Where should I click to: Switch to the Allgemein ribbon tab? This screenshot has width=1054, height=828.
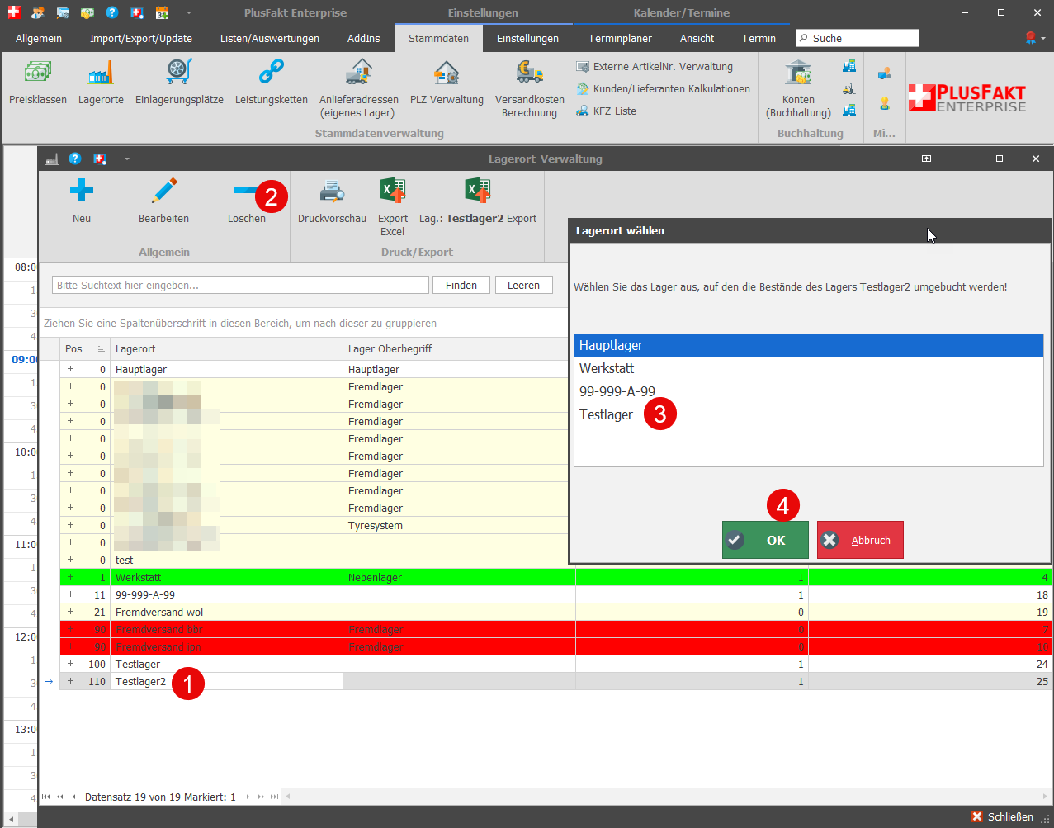pos(39,38)
